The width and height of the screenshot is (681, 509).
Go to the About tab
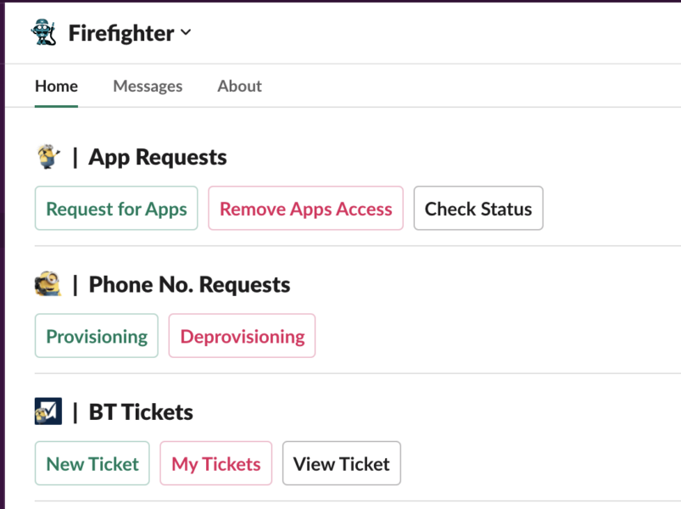tap(239, 86)
